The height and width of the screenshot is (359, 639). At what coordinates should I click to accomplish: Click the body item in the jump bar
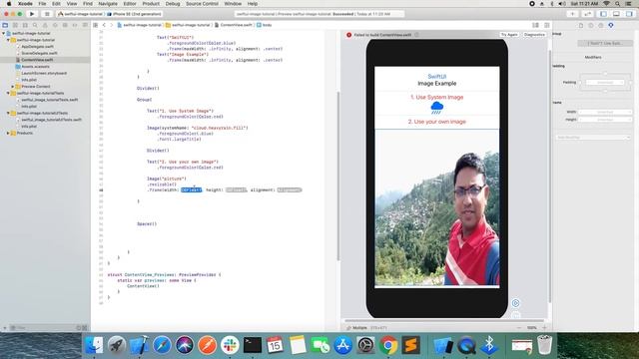pyautogui.click(x=264, y=25)
